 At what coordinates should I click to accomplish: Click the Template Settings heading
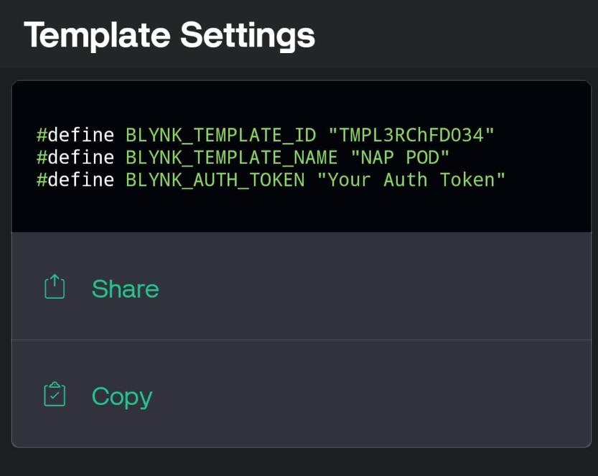[169, 35]
